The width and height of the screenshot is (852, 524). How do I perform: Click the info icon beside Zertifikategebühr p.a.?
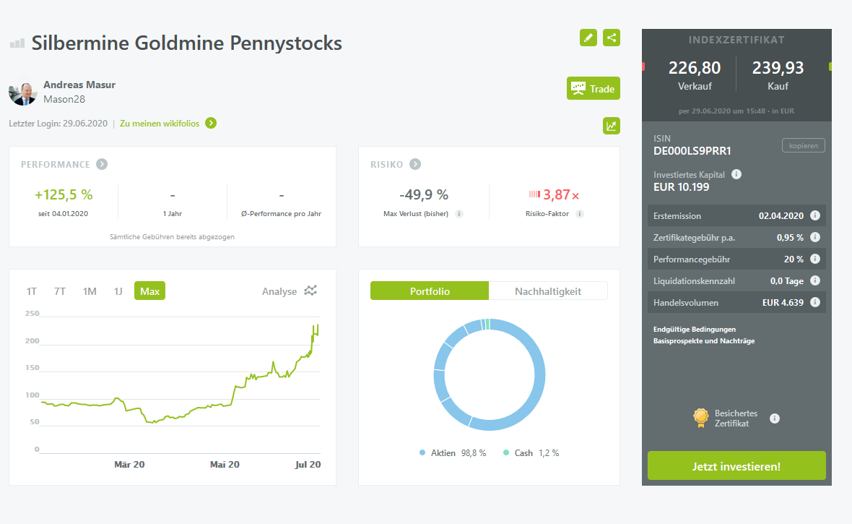[816, 237]
